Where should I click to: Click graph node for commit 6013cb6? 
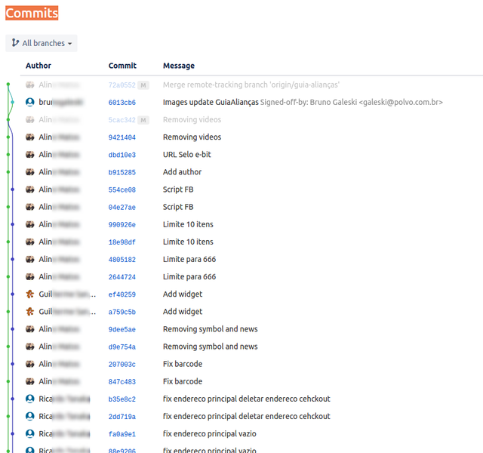pyautogui.click(x=12, y=102)
